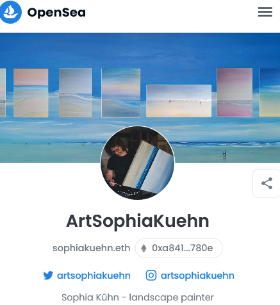The image size is (280, 305).
Task: Click the gray sky dune painting in banner
Action: pyautogui.click(x=76, y=92)
